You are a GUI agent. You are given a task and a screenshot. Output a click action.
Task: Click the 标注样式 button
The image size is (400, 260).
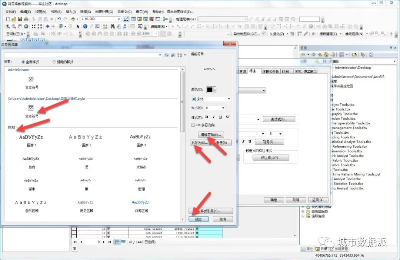[x=271, y=158]
